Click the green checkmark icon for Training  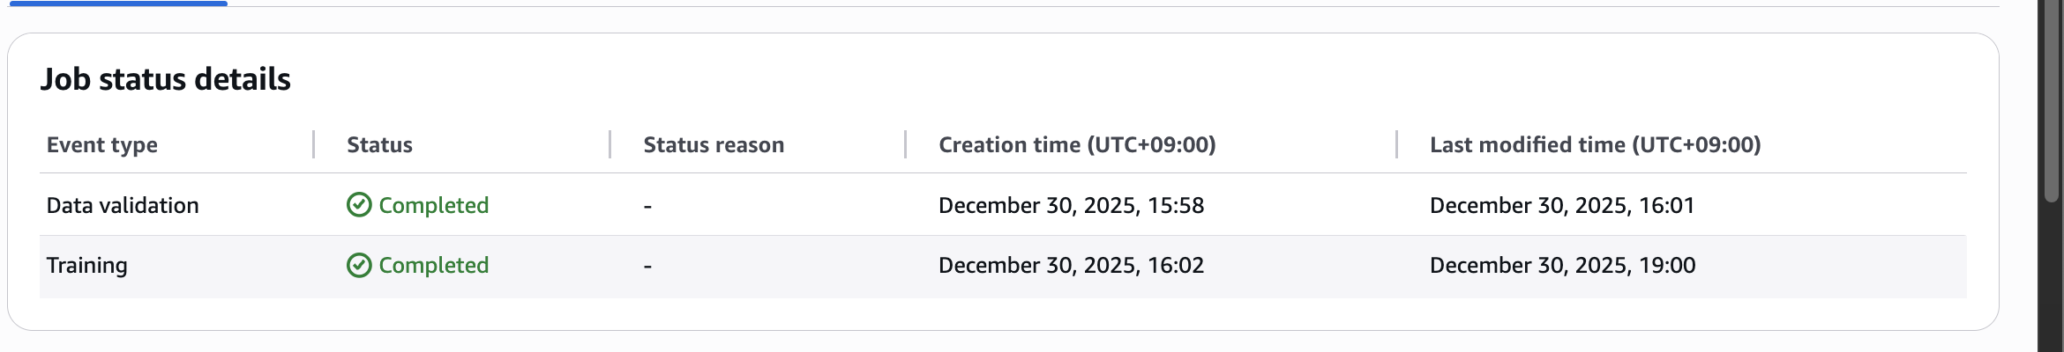point(359,265)
